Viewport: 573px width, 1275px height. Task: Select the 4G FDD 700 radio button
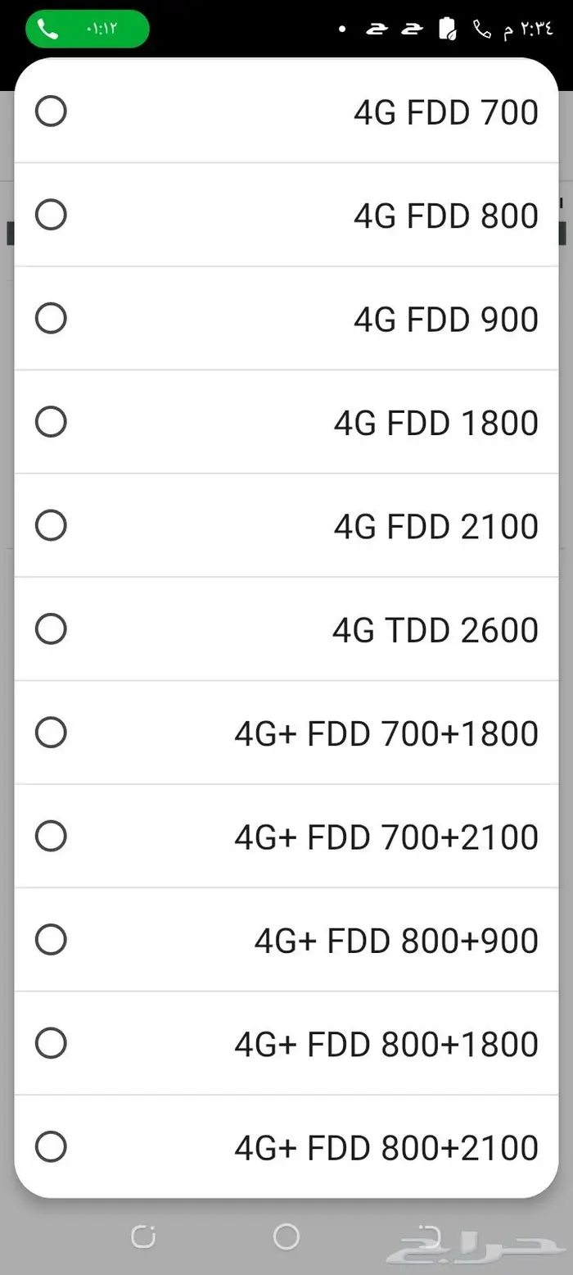[x=51, y=111]
